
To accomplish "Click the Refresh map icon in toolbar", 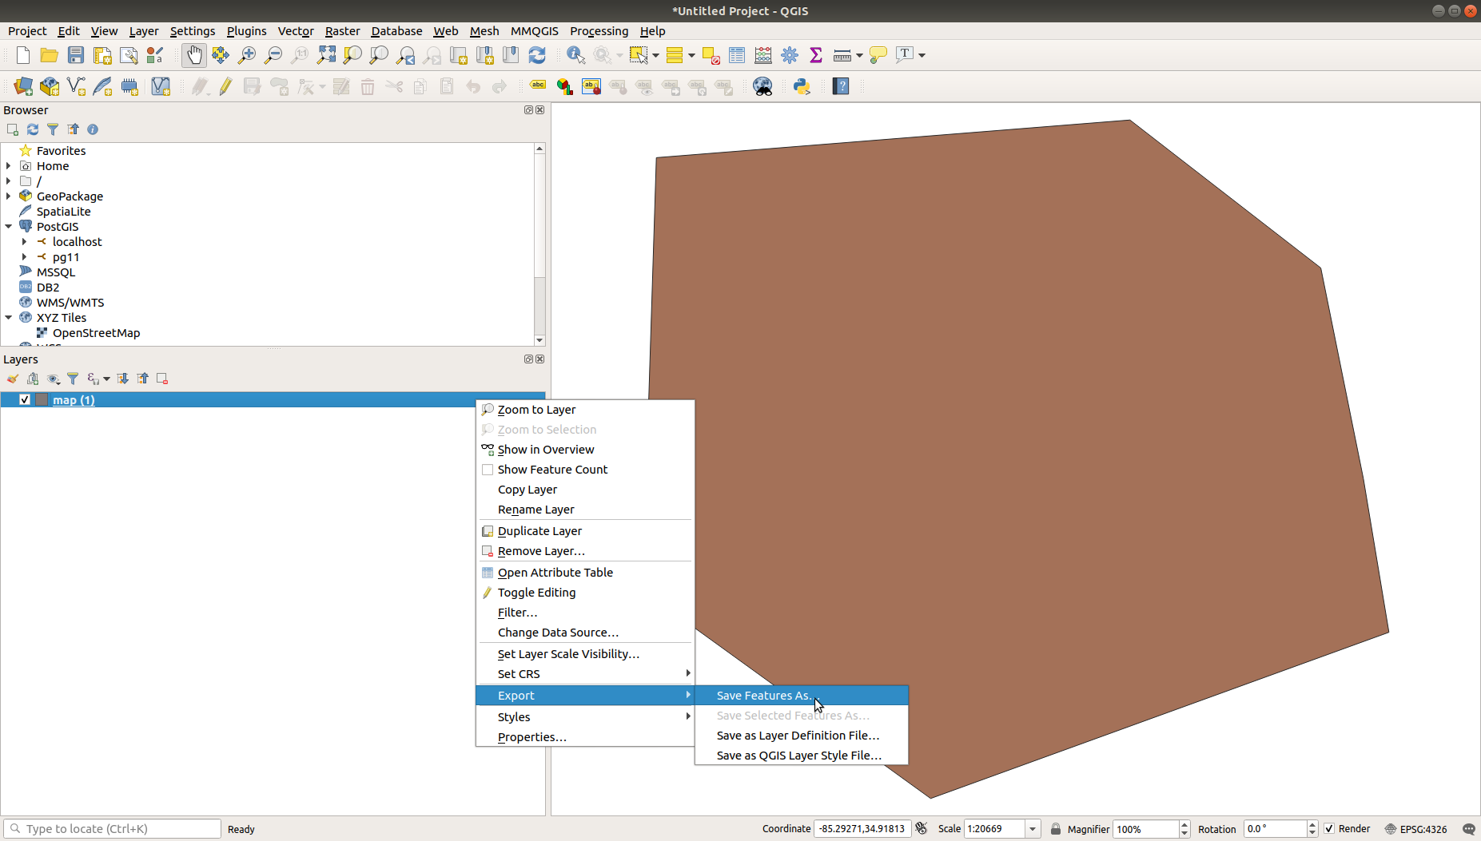I will point(537,55).
